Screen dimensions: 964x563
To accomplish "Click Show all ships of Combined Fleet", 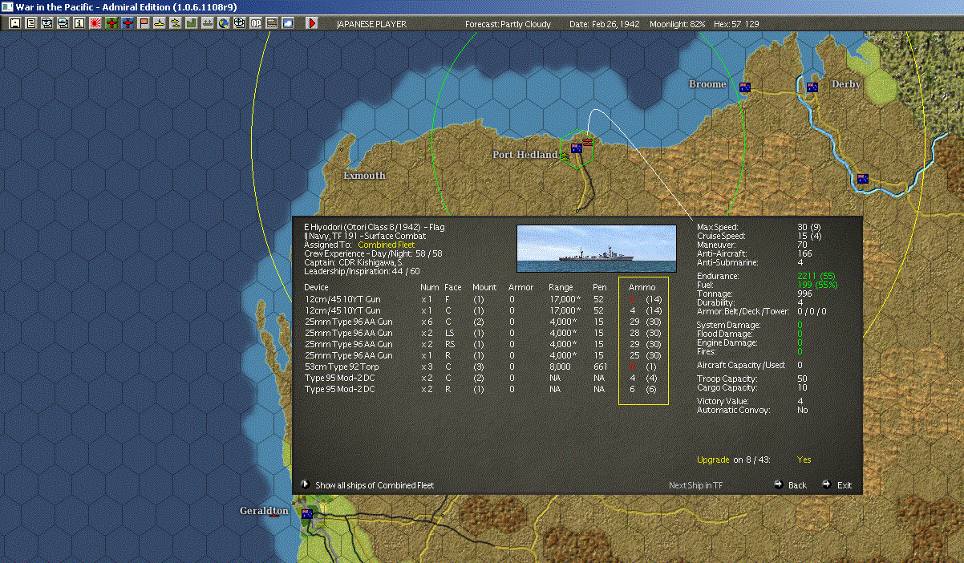I will click(x=375, y=485).
